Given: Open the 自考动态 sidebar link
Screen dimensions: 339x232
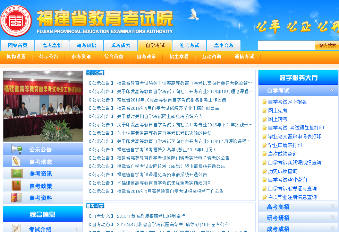Looking at the screenshot, I should click(41, 162).
